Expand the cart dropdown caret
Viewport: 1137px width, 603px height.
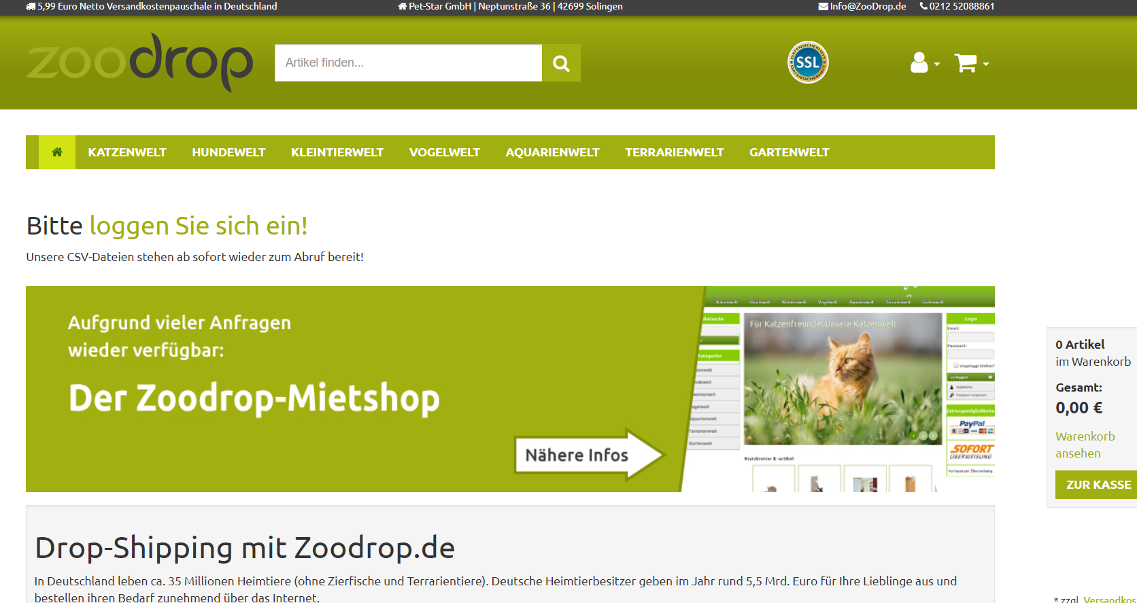[x=986, y=64]
